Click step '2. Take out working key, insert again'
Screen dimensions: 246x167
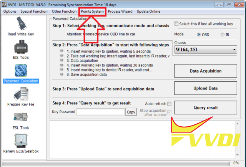pyautogui.click(x=118, y=56)
